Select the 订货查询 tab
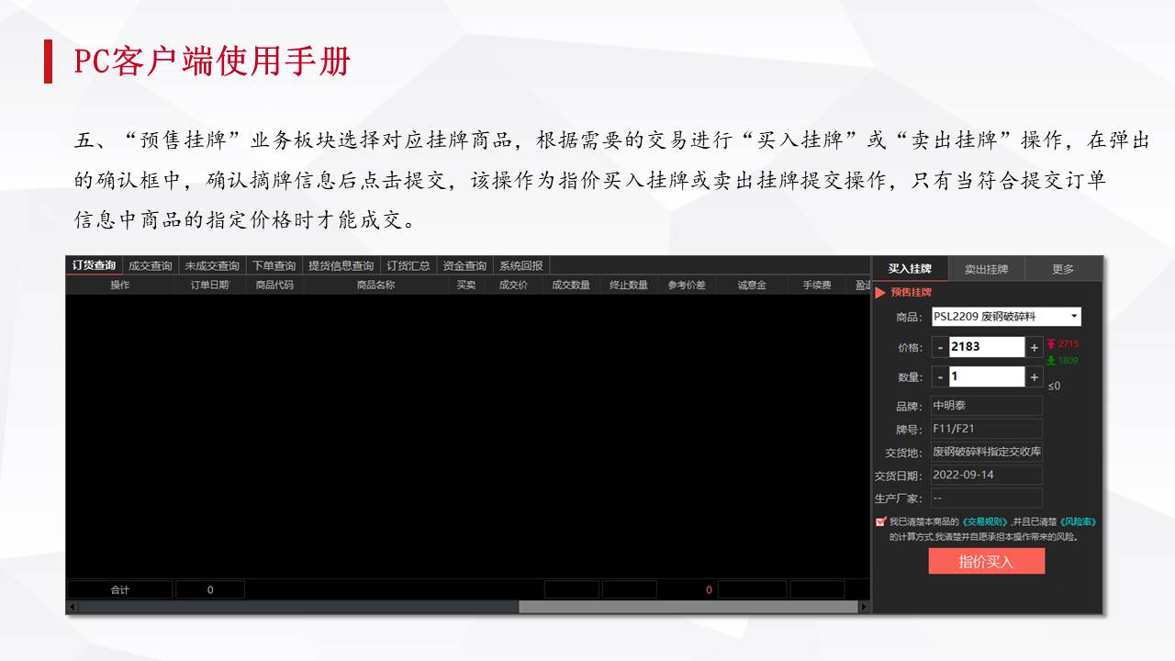1175x661 pixels. pos(94,266)
